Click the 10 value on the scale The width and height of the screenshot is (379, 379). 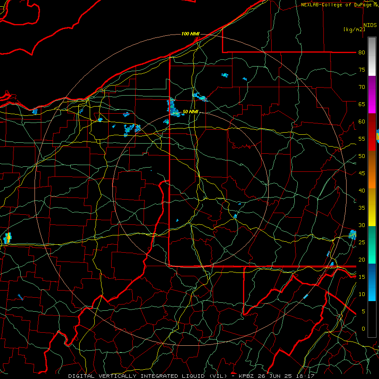[x=362, y=294]
